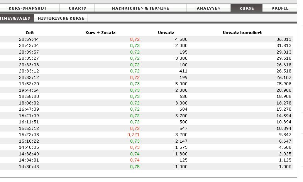Viewport: 303px width, 182px height.
Task: Open the Historische Kurse sub-tab
Action: tap(61, 18)
